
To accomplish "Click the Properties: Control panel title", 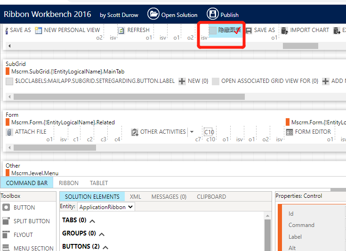I will point(299,196).
